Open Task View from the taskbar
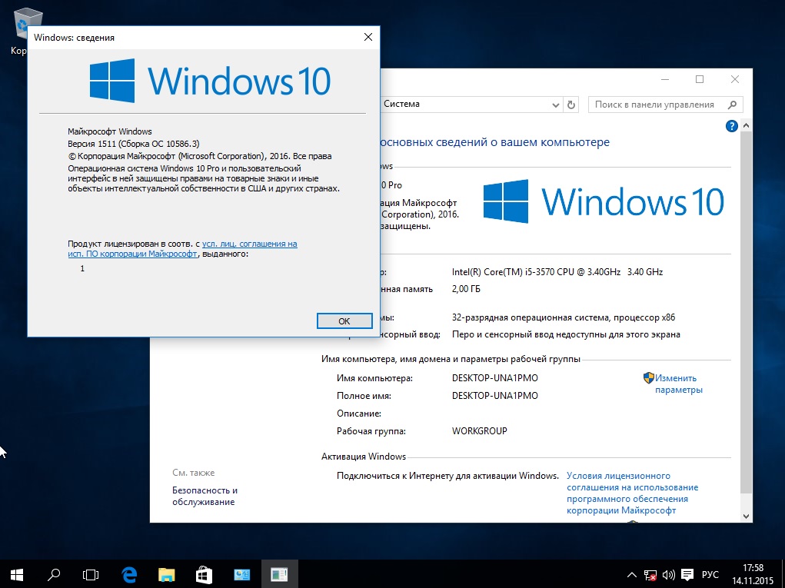This screenshot has height=588, width=785. 91,574
